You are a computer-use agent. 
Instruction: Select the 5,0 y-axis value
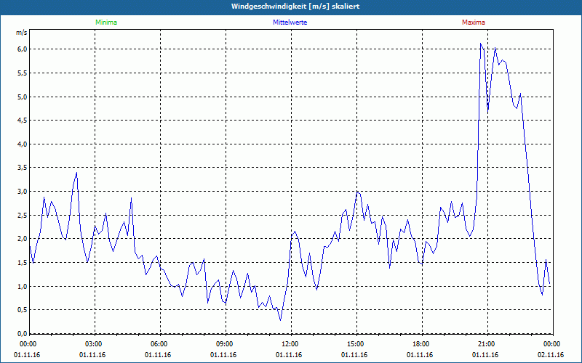(x=22, y=97)
